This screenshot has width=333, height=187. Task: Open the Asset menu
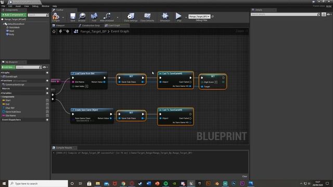(18, 6)
